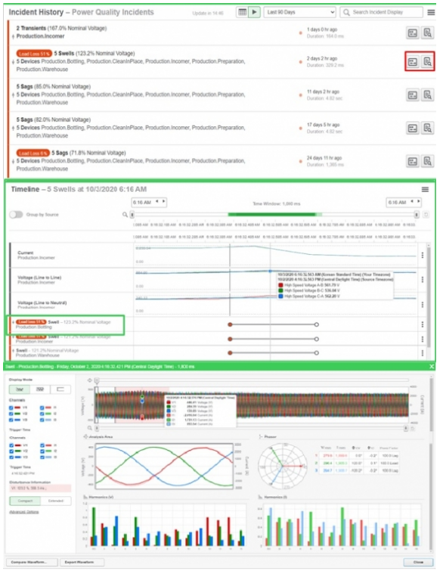The height and width of the screenshot is (574, 443).
Task: Uncheck the V1 channel checkbox under Channels
Action: pos(11,408)
